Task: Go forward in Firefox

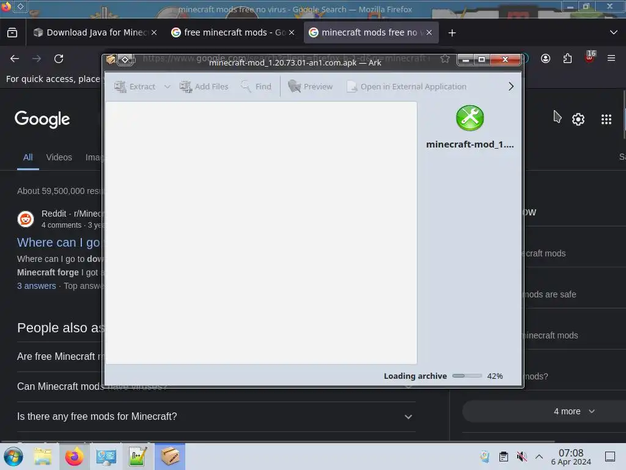Action: click(x=37, y=59)
